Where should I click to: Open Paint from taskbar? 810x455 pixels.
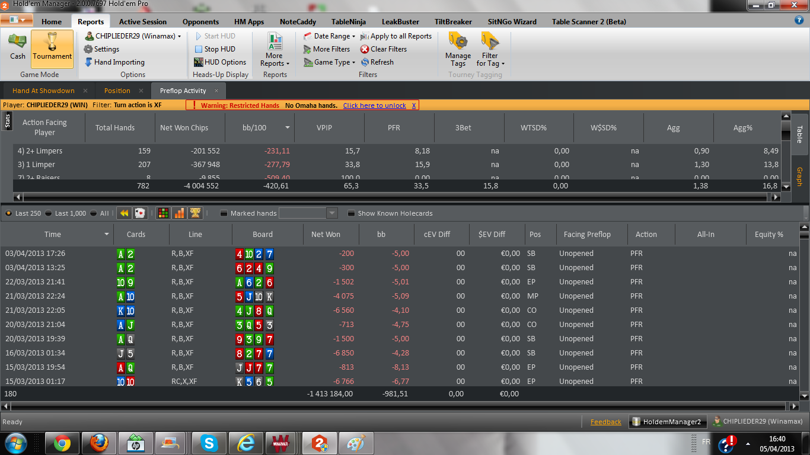[x=356, y=443]
